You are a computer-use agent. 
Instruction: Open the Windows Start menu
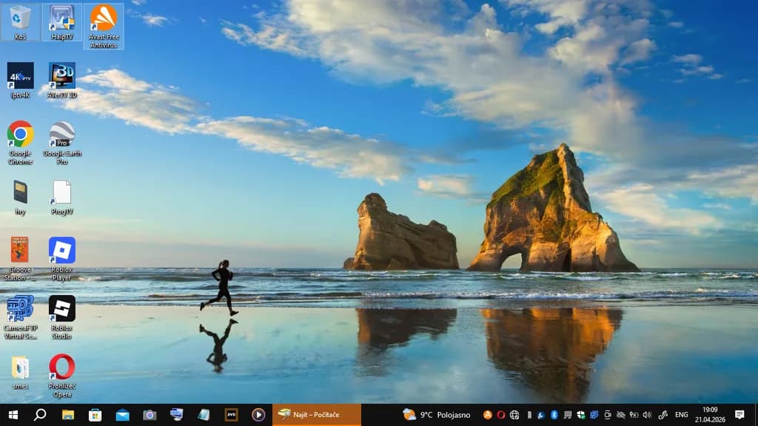pos(13,415)
